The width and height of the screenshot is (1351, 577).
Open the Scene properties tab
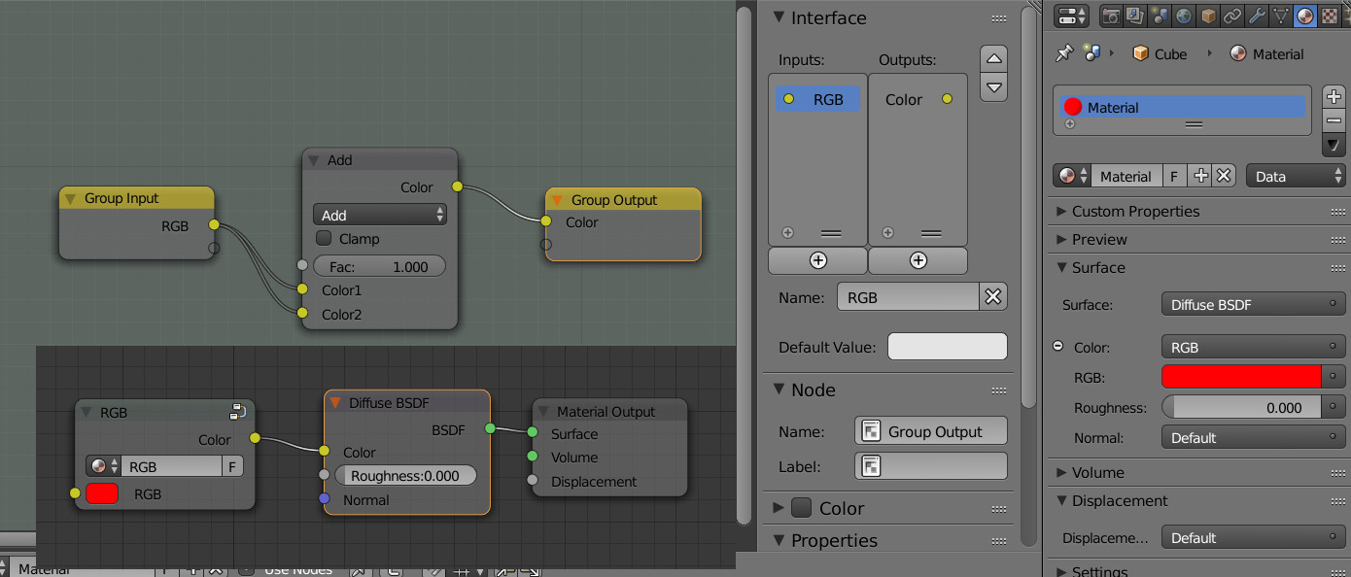point(1159,16)
